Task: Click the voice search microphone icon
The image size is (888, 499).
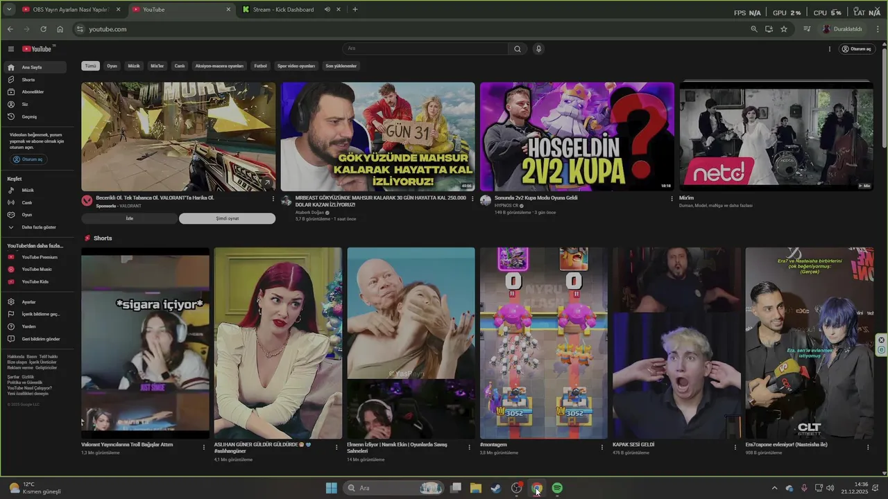Action: 538,49
